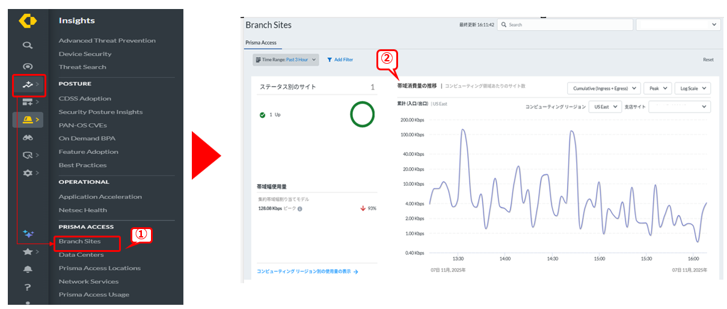The width and height of the screenshot is (727, 309).
Task: Open the notifications bell icon
Action: point(27,269)
